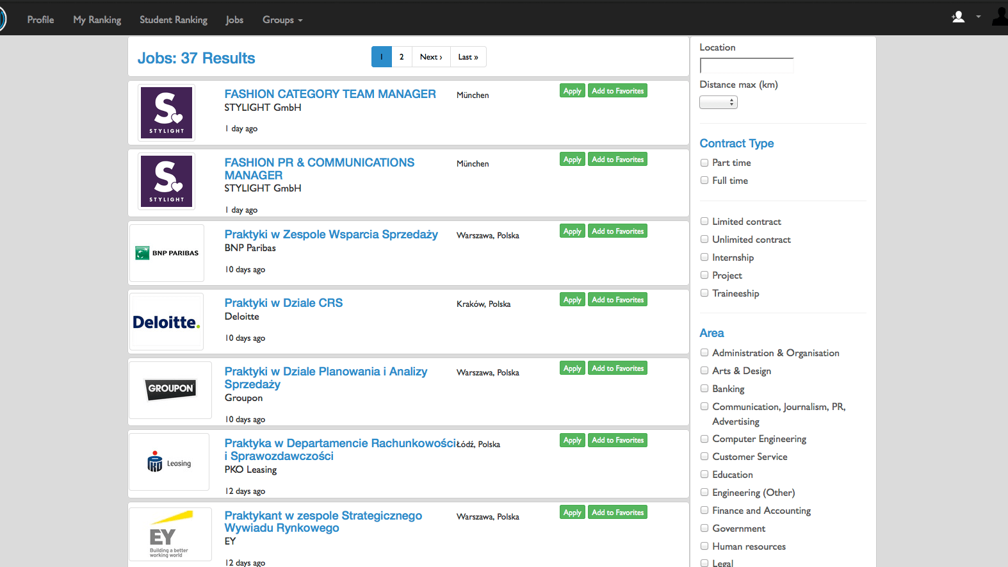
Task: Select the PKO Leasing logo
Action: click(x=169, y=462)
